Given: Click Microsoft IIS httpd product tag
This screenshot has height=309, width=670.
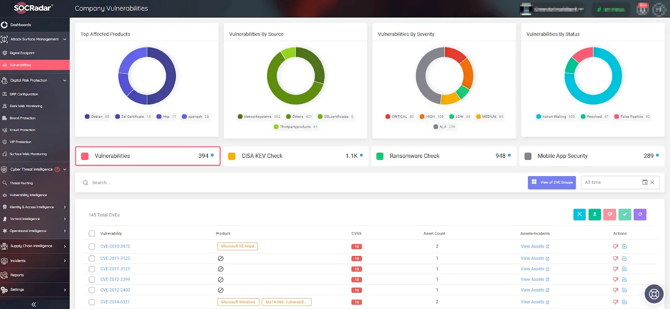Looking at the screenshot, I should (x=237, y=246).
